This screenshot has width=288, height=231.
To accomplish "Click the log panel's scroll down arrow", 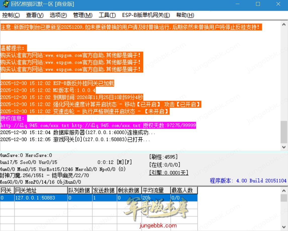I will click(284, 147).
